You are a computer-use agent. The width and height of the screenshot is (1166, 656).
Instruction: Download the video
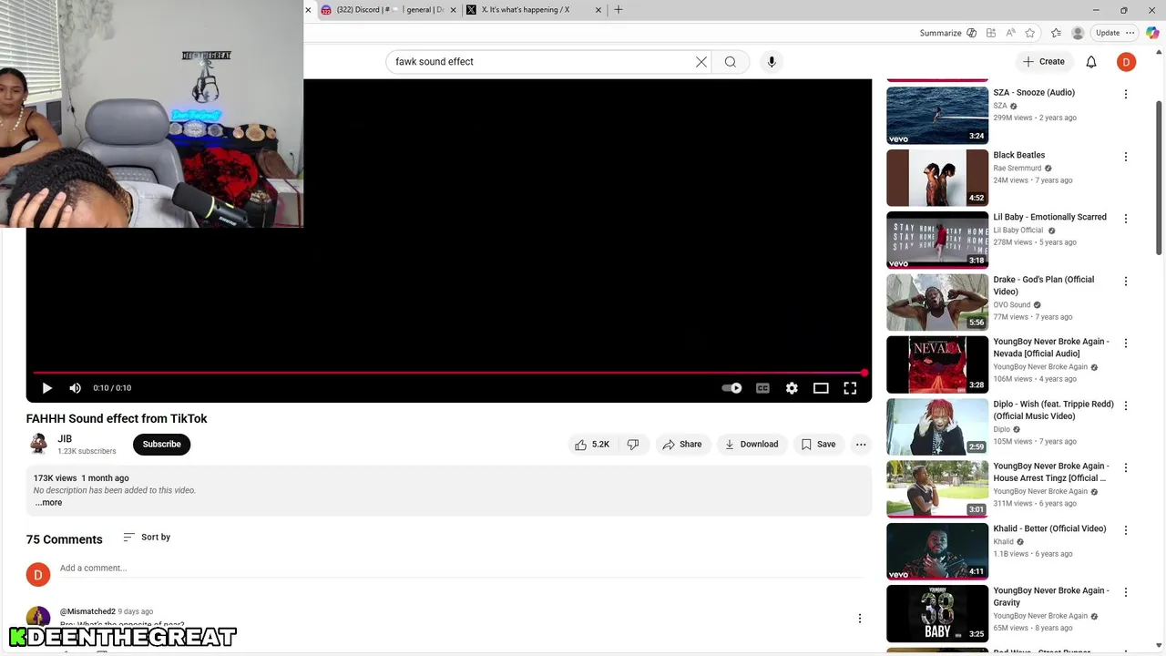752,445
